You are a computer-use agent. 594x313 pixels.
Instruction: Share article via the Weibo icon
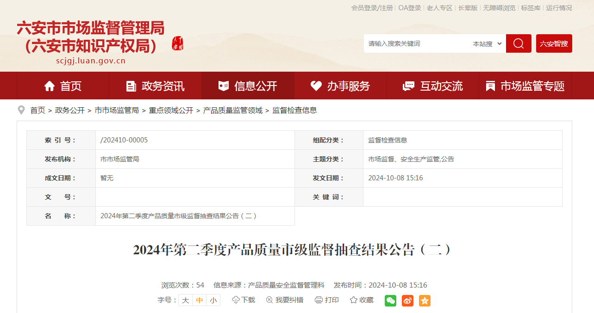[x=407, y=301]
